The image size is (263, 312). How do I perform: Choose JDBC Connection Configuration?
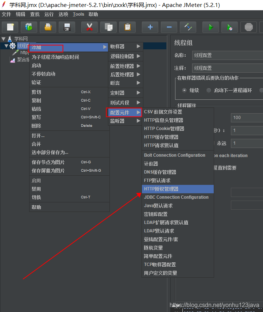[178, 197]
